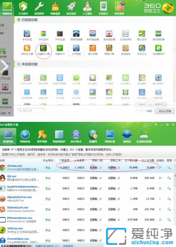The image size is (176, 247).
Task: Select the KYDeviceServer.exe process name
Action: pos(19,218)
